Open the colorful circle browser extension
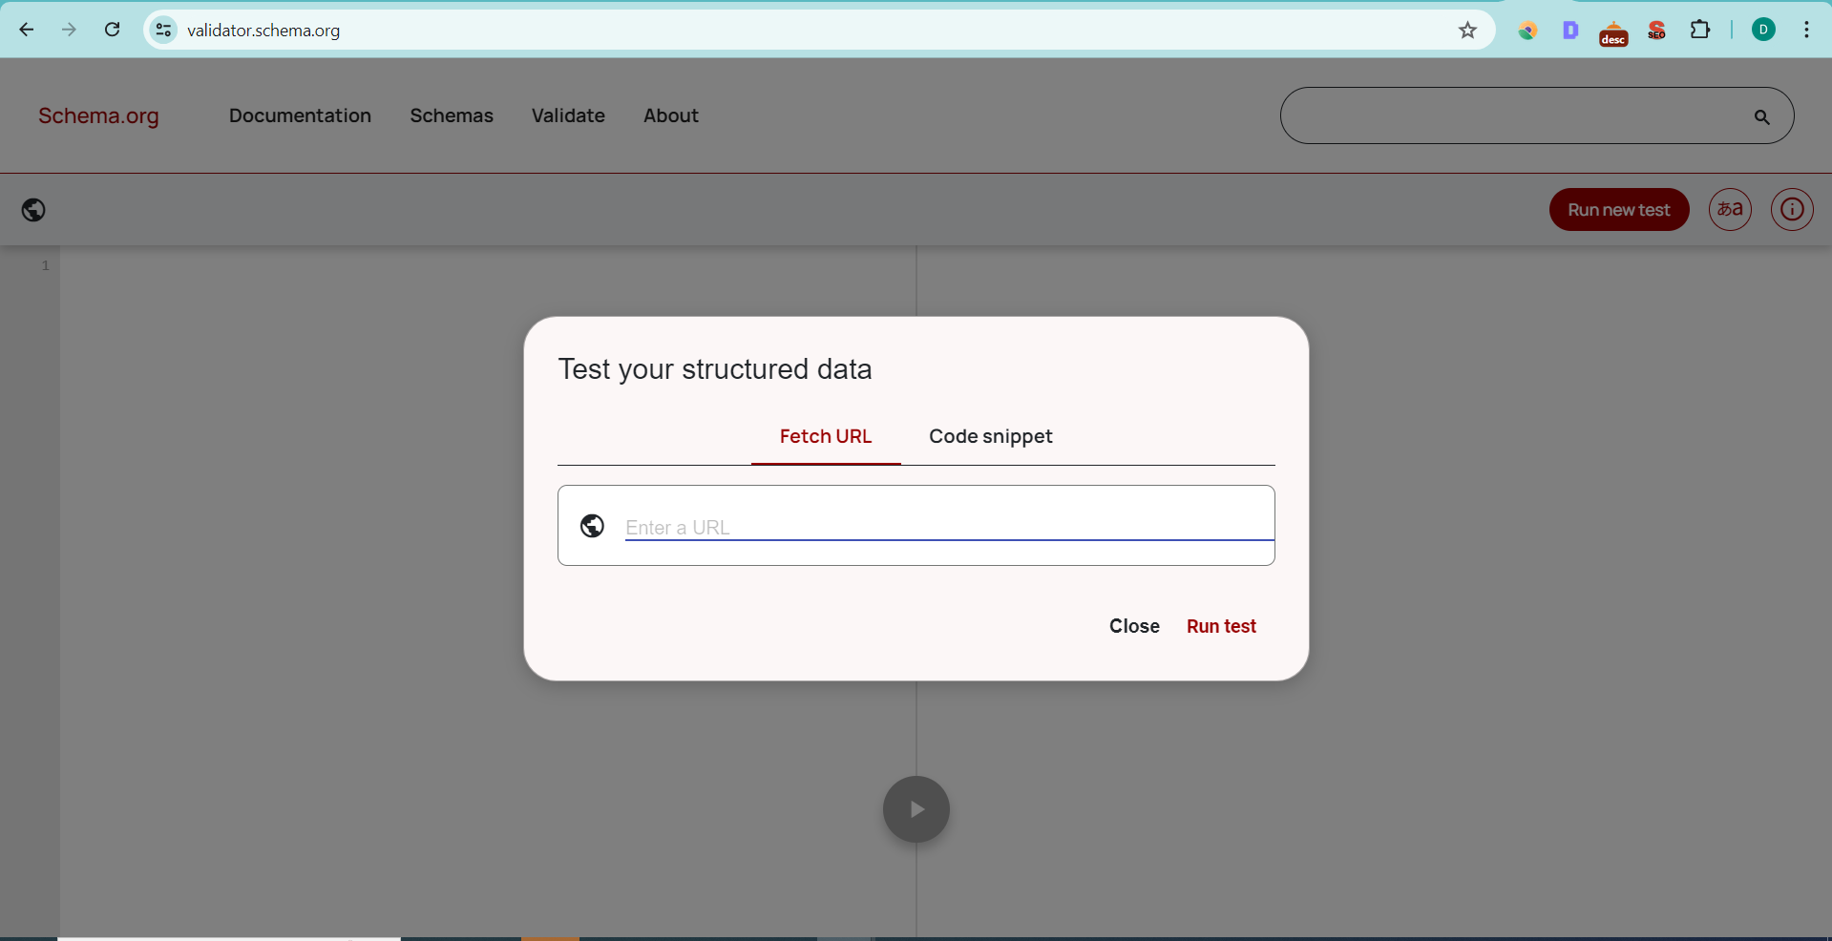Screen dimensions: 1832x941 tap(1527, 31)
